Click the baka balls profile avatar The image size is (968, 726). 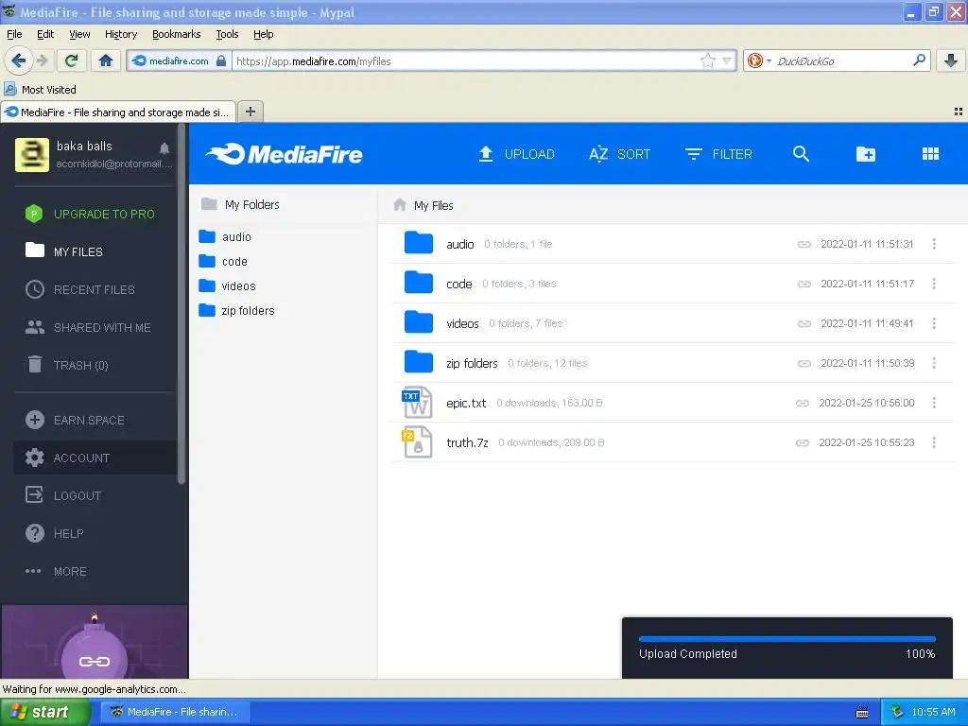click(x=31, y=155)
